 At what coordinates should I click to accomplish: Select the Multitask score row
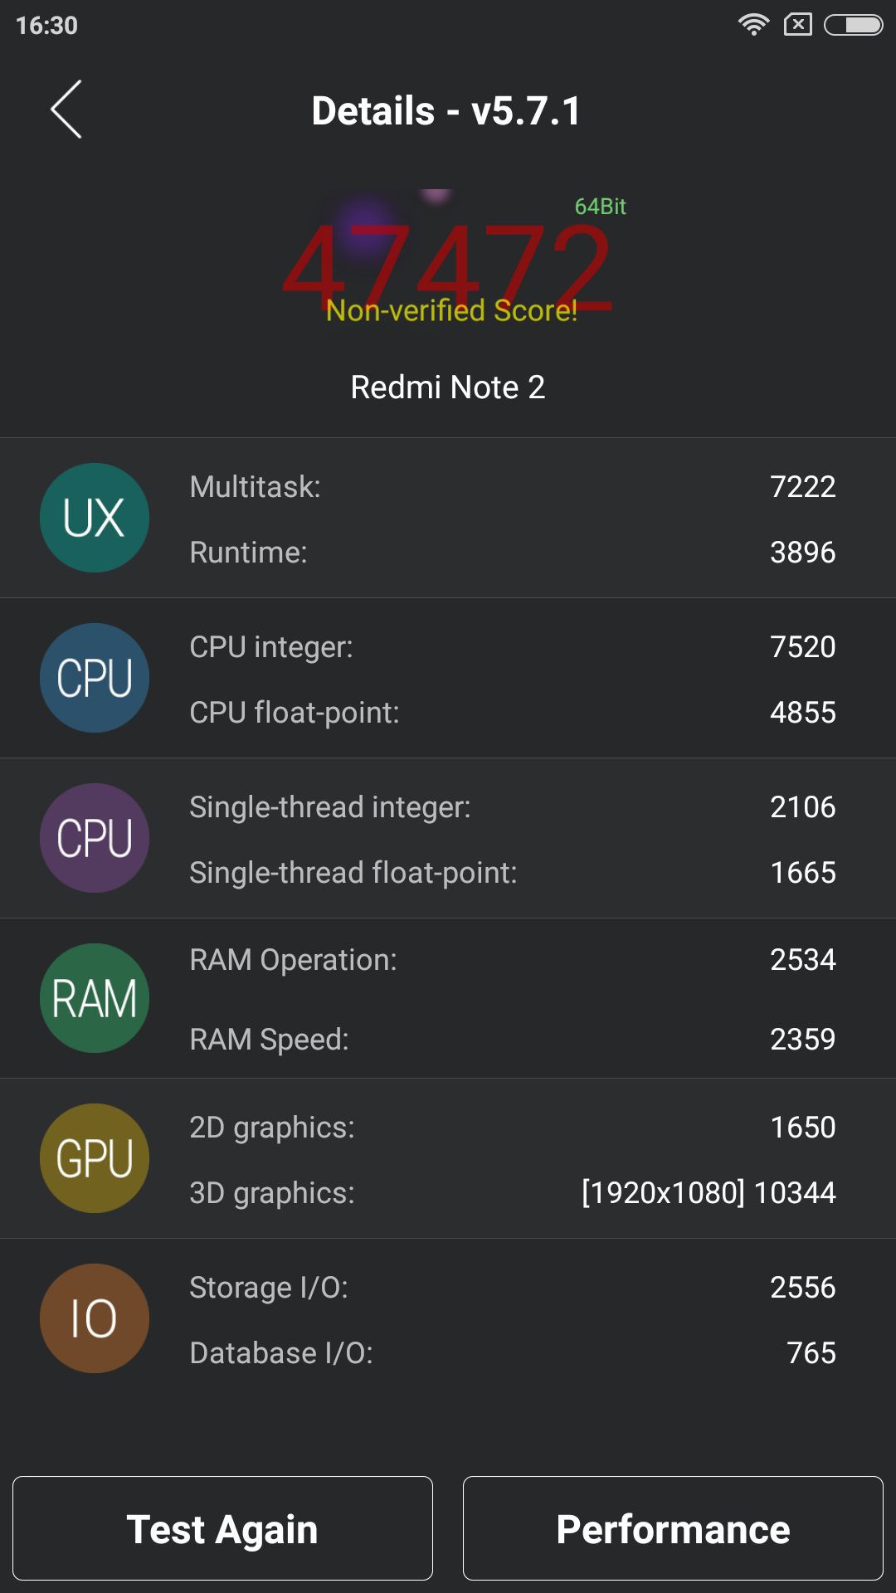tap(513, 487)
